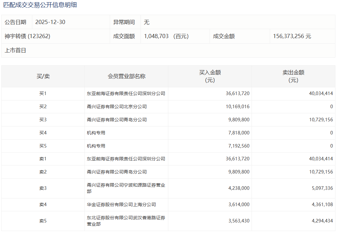Open 甬兴证券有限公司北京分公司 entry

pyautogui.click(x=117, y=107)
